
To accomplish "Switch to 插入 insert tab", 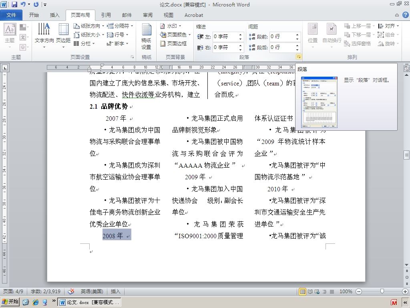I will (x=54, y=15).
